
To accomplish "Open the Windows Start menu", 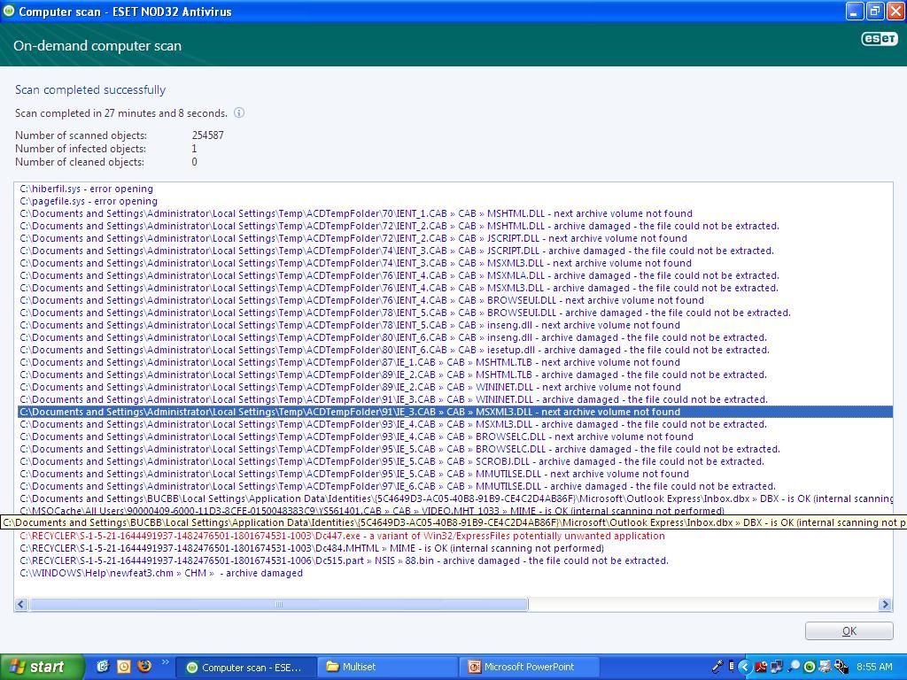I will tap(41, 667).
